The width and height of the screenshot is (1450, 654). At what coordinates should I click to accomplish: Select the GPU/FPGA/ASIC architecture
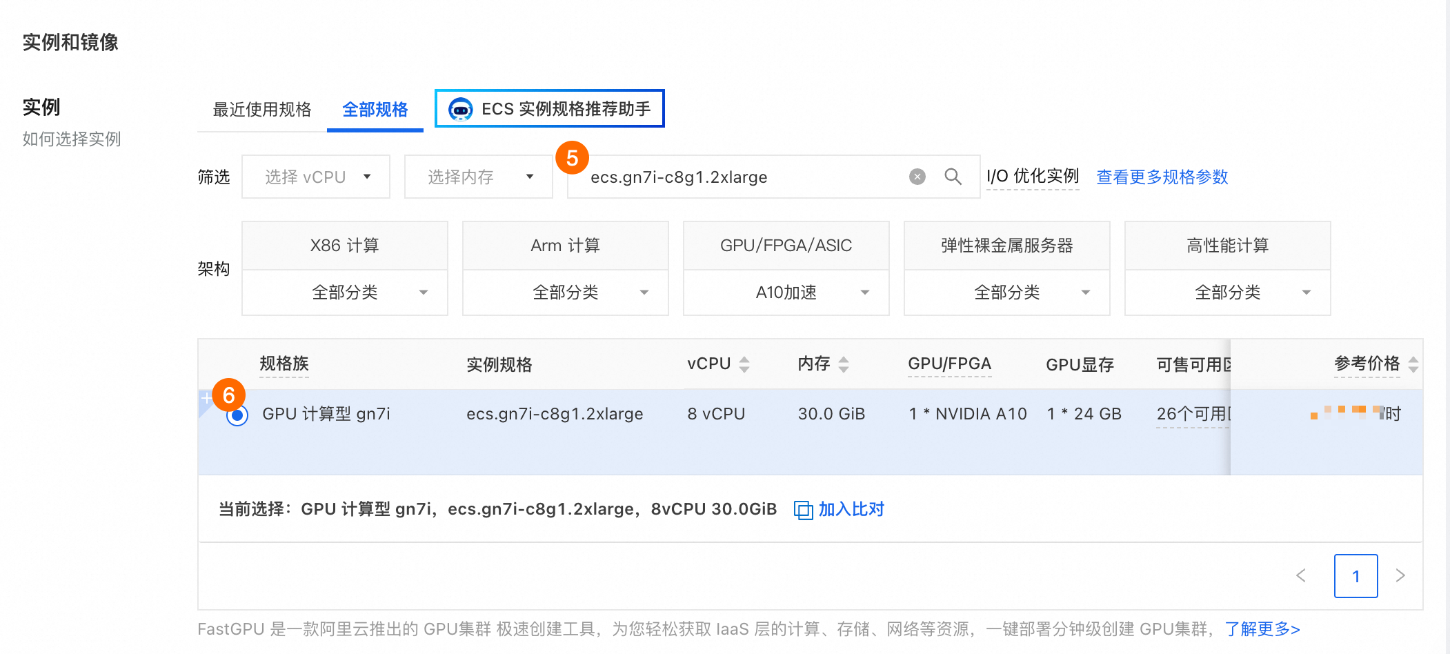[x=786, y=246]
